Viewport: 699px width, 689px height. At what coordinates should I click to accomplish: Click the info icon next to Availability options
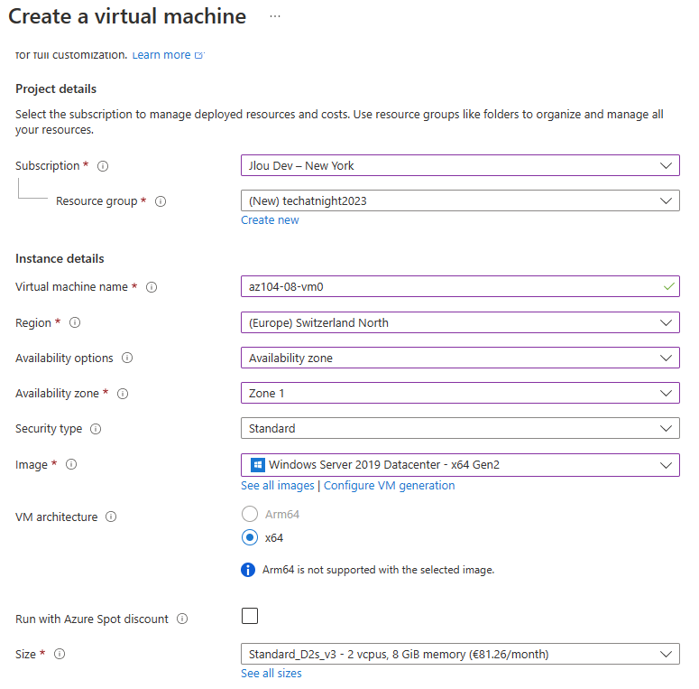(127, 358)
